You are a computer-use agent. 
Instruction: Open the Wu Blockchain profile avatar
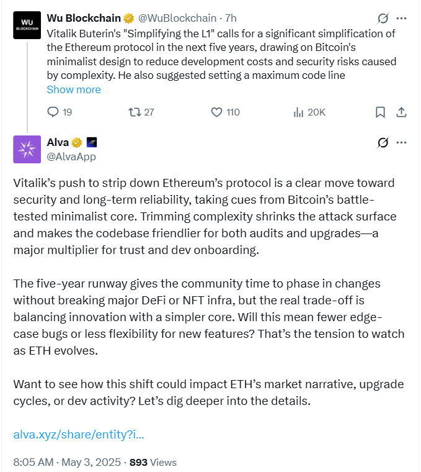[27, 25]
